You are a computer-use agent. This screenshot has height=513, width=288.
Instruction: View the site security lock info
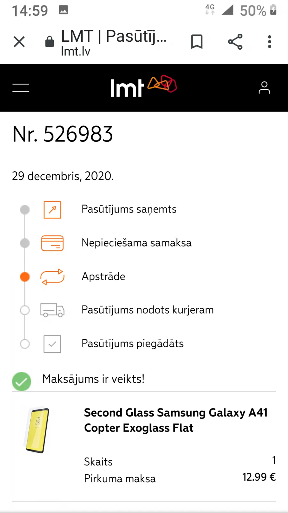point(50,41)
